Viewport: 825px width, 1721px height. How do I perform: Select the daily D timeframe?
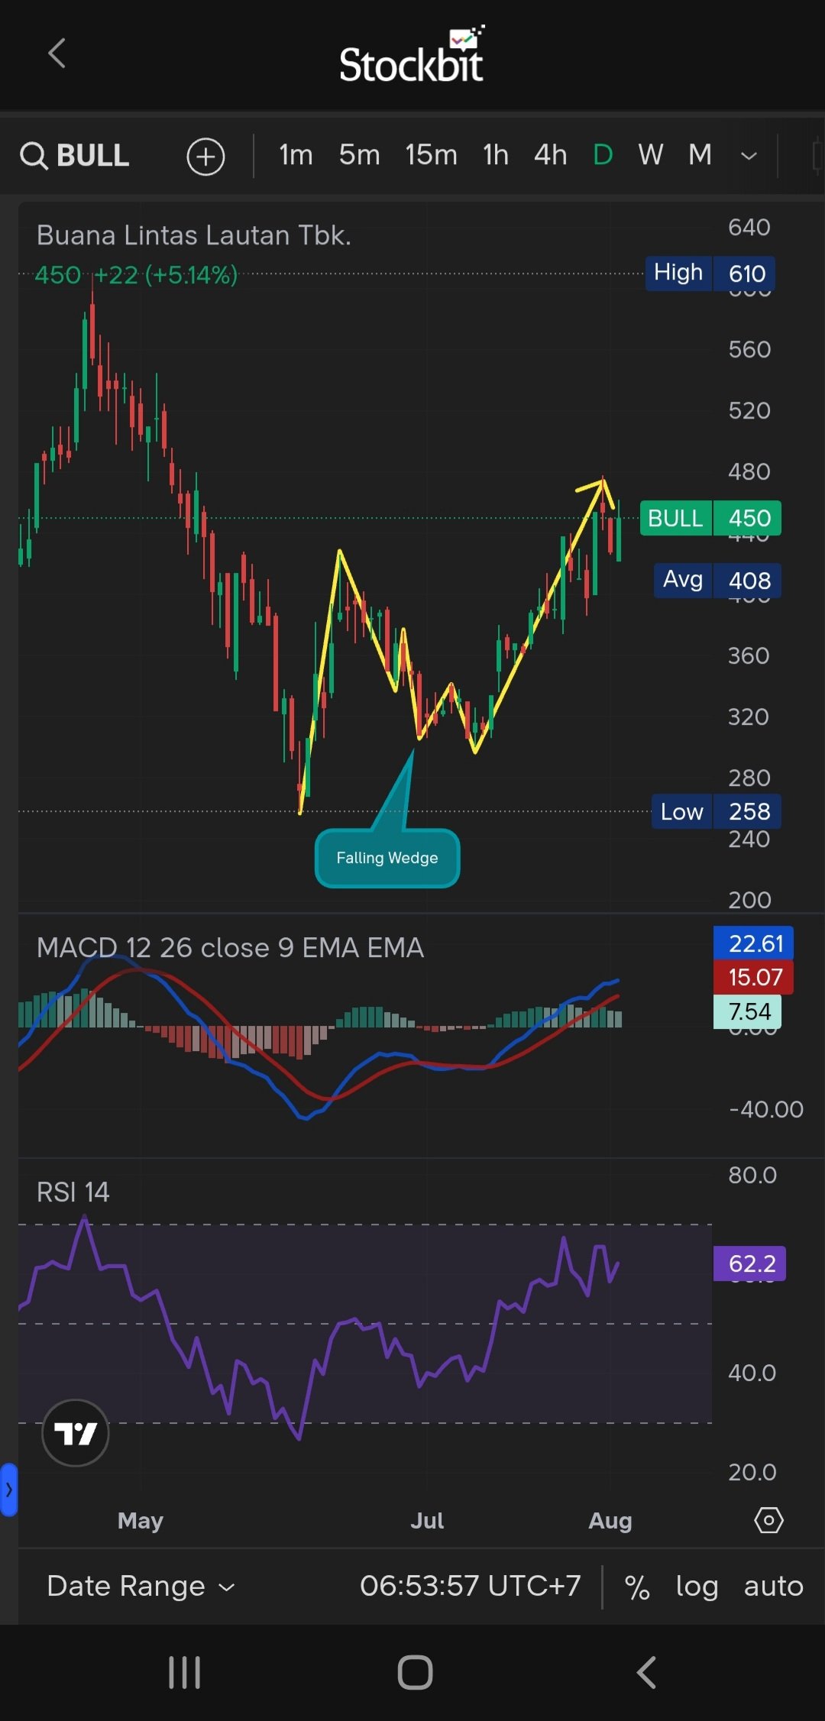603,155
